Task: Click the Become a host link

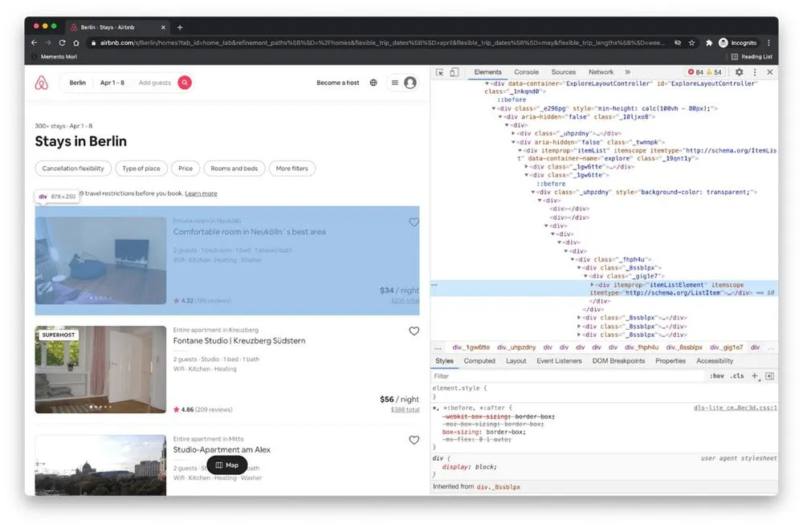Action: 338,83
